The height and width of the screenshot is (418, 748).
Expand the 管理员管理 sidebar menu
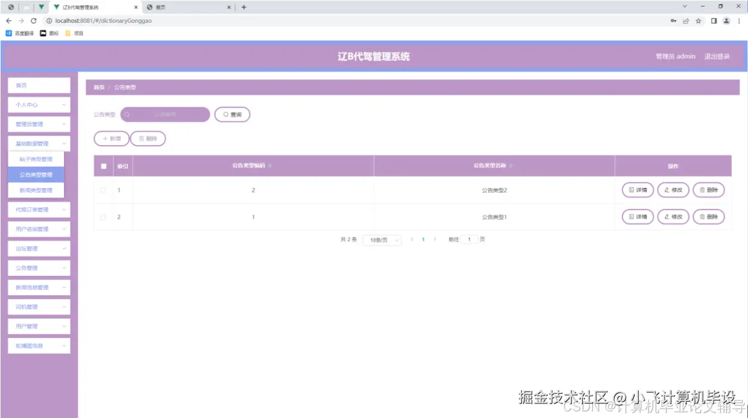pos(39,124)
